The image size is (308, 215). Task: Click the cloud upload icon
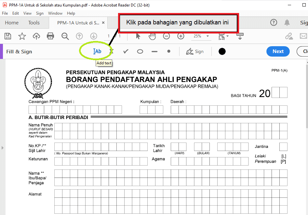(36, 36)
